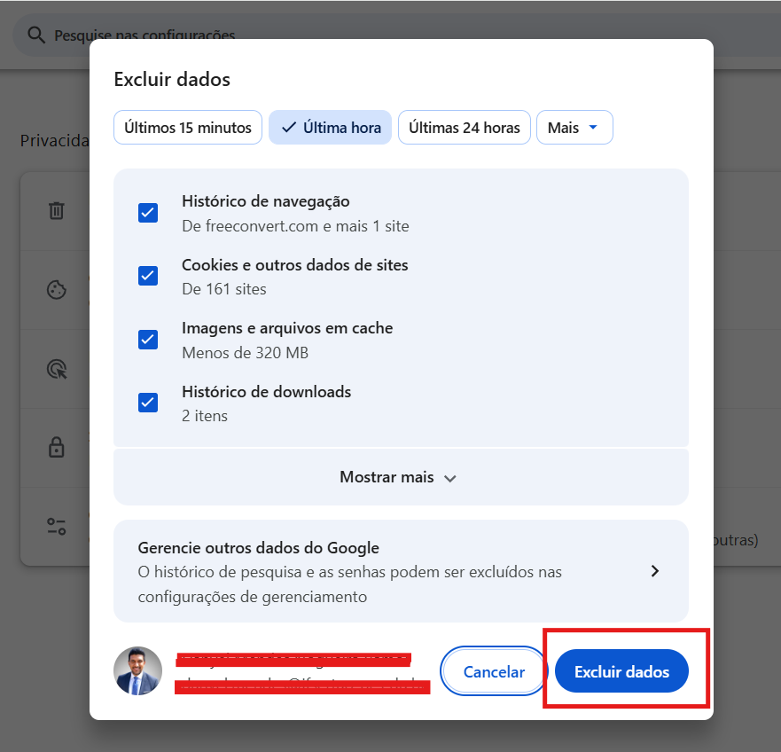Select the Últimos 15 minutos time range
Image resolution: width=781 pixels, height=752 pixels.
pos(187,127)
